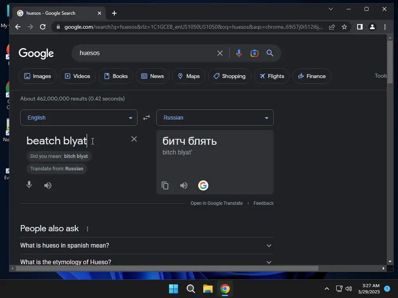Open notification center badge
Image resolution: width=398 pixels, height=298 pixels.
pos(387,288)
